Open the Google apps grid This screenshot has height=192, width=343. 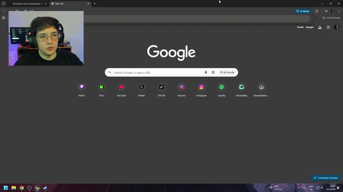pos(328,27)
